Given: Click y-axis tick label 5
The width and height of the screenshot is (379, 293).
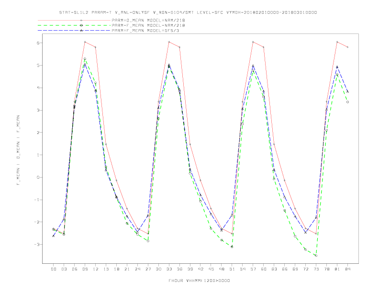Looking at the screenshot, I should click(38, 65).
